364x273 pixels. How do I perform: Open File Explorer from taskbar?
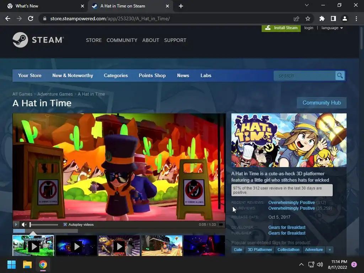[x=27, y=264]
